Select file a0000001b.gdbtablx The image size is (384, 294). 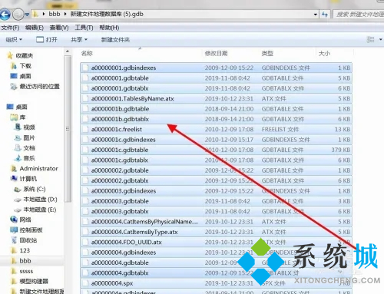[217, 119]
